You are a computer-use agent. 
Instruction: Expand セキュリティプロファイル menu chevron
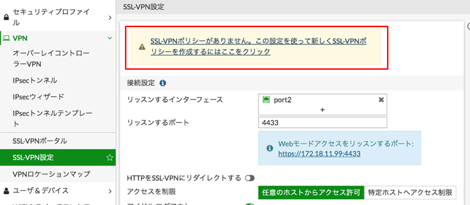110,18
